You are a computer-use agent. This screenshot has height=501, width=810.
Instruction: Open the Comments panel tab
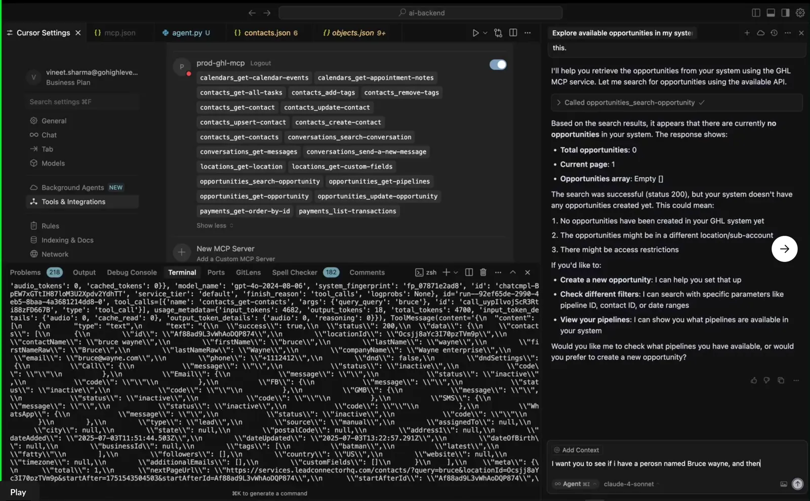(367, 273)
